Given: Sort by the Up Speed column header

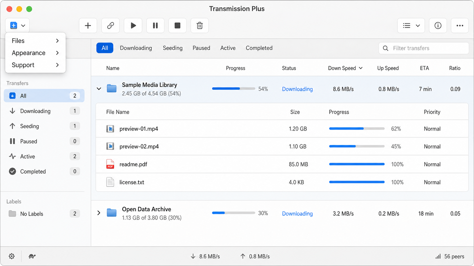Looking at the screenshot, I should tap(388, 68).
